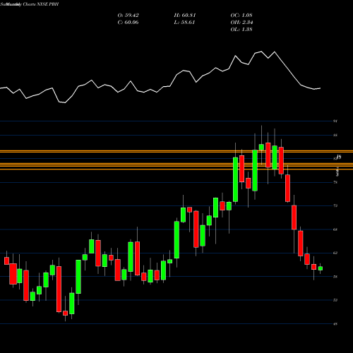
Task: Select the low value "L: 58.61"
Action: click(184, 23)
